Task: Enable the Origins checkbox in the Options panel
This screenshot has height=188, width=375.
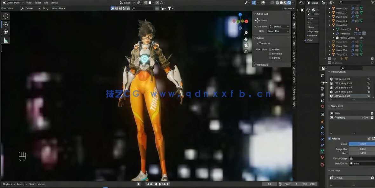Action: [271, 49]
